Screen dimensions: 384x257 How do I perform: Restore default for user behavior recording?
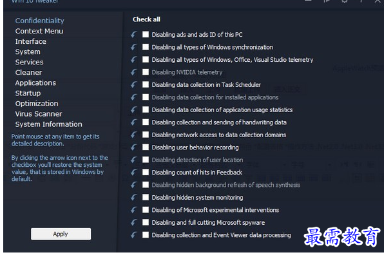pyautogui.click(x=134, y=147)
